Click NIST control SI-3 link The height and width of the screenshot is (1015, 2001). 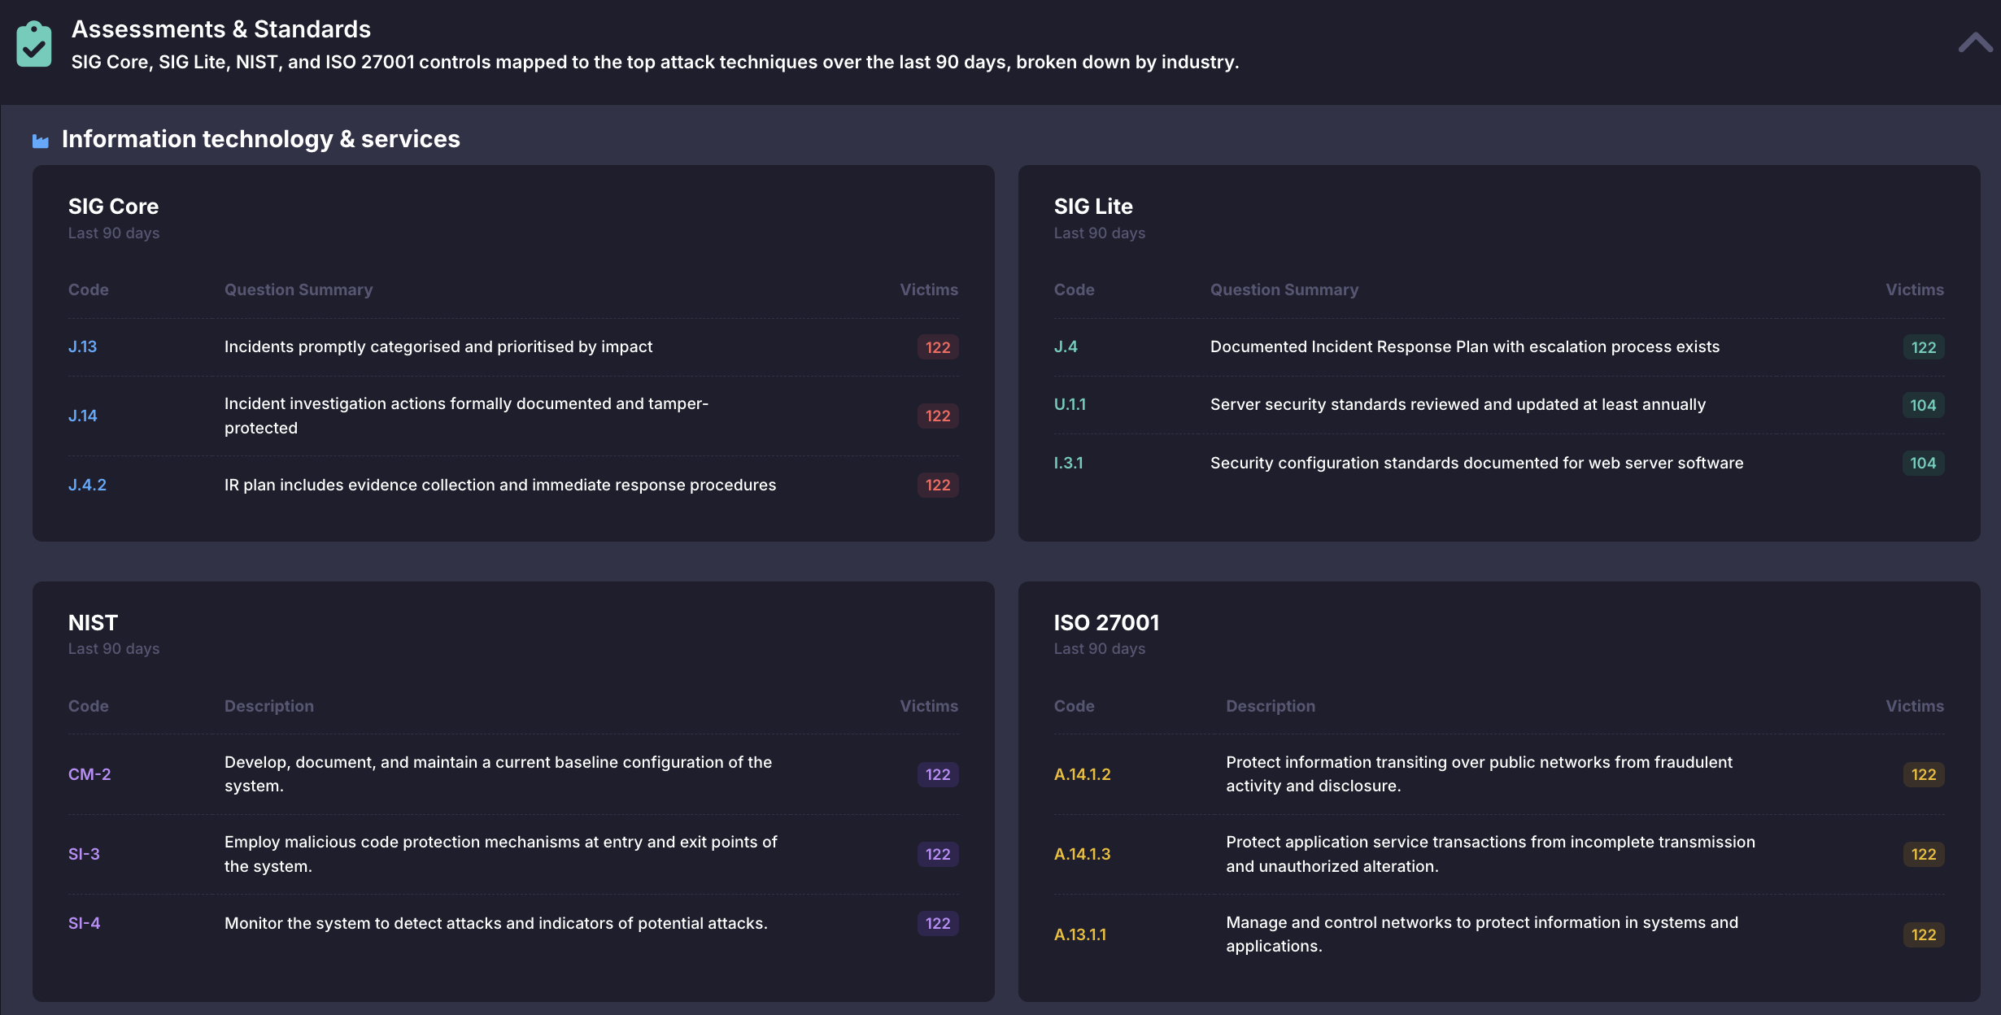point(84,854)
